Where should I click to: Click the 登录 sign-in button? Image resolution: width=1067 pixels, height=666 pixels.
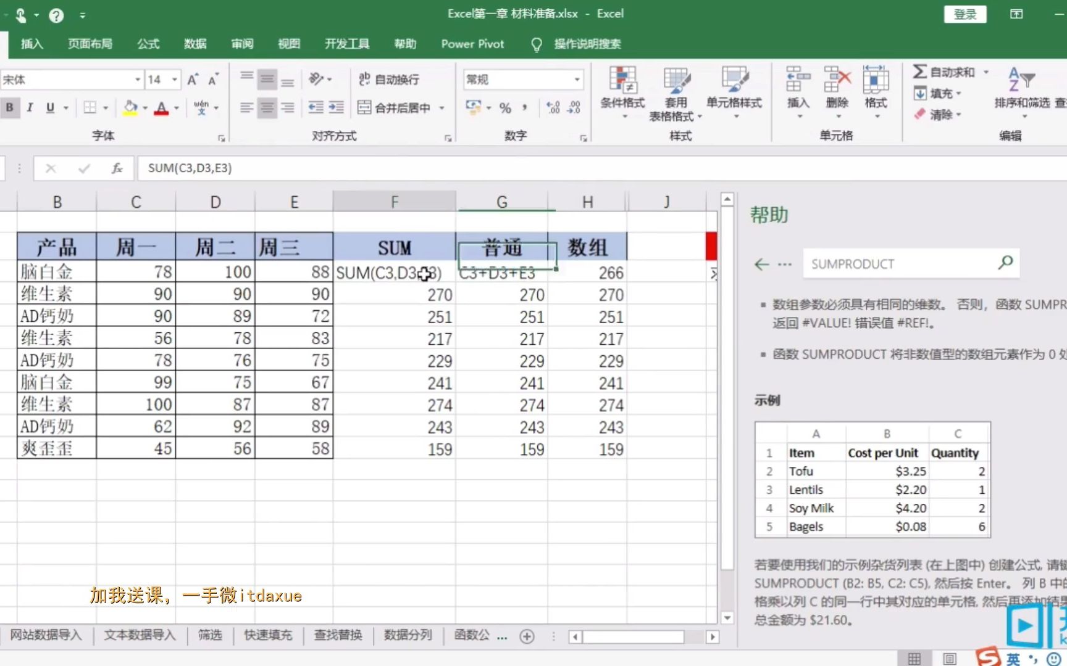[x=965, y=14]
